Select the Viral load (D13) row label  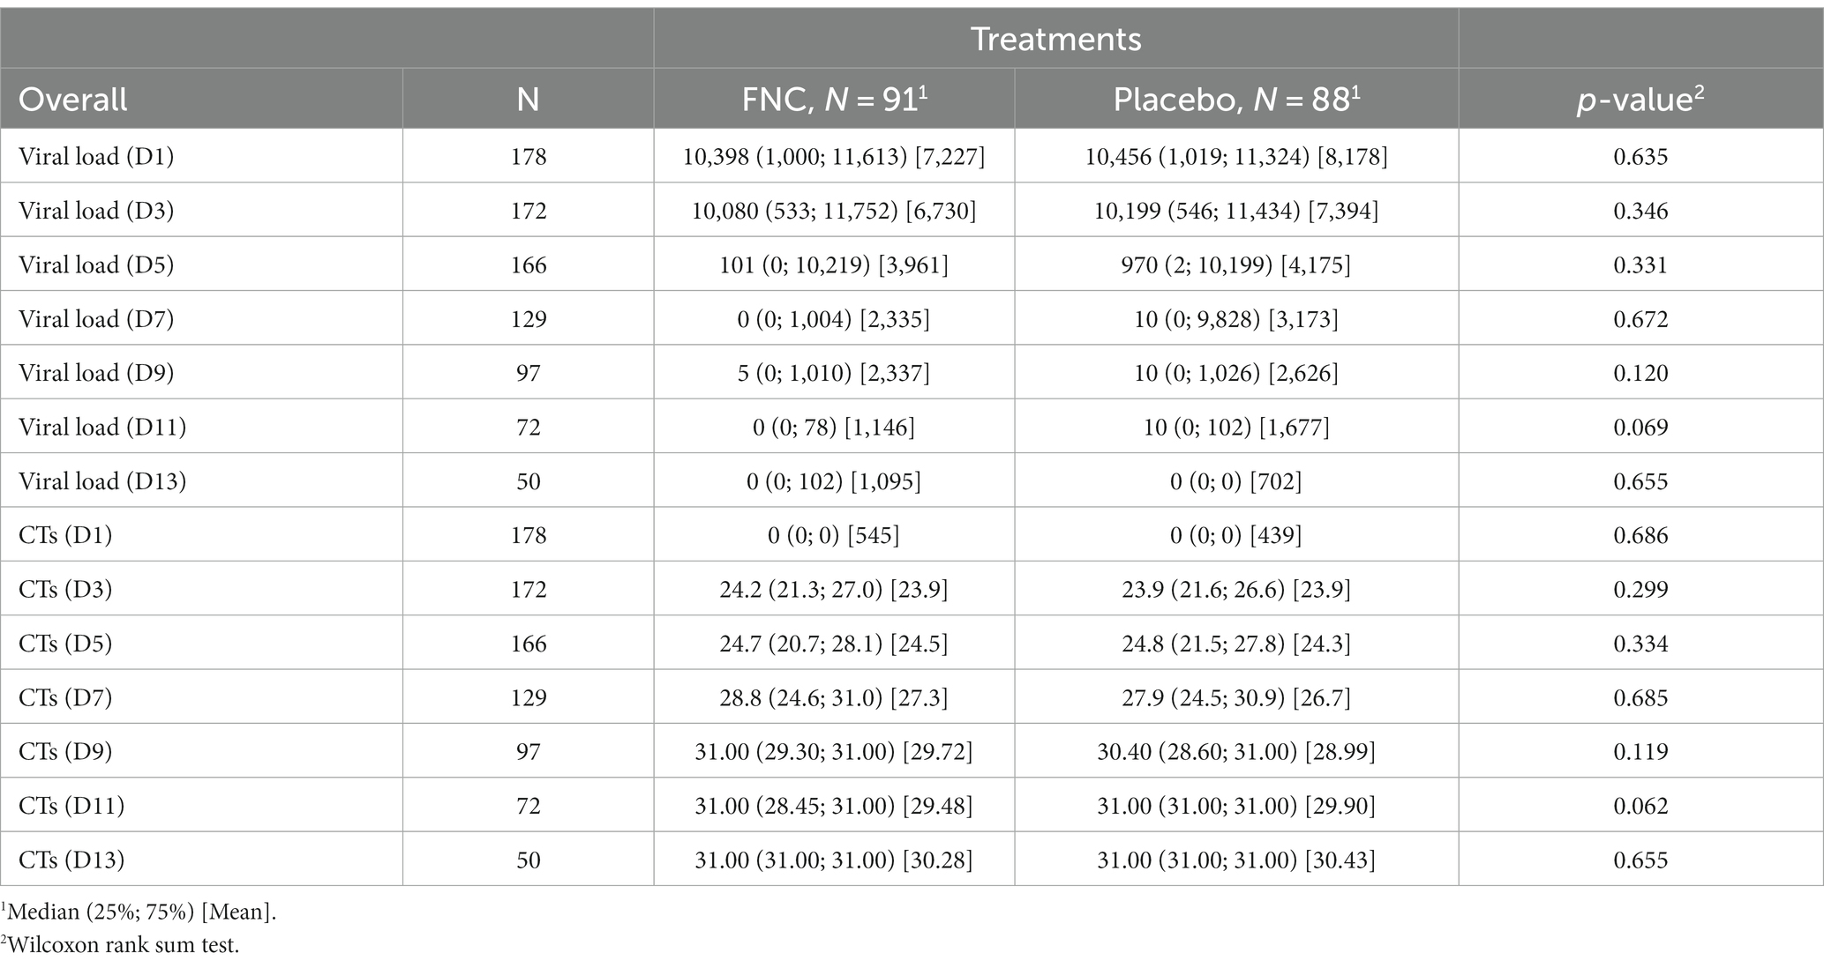coord(102,481)
